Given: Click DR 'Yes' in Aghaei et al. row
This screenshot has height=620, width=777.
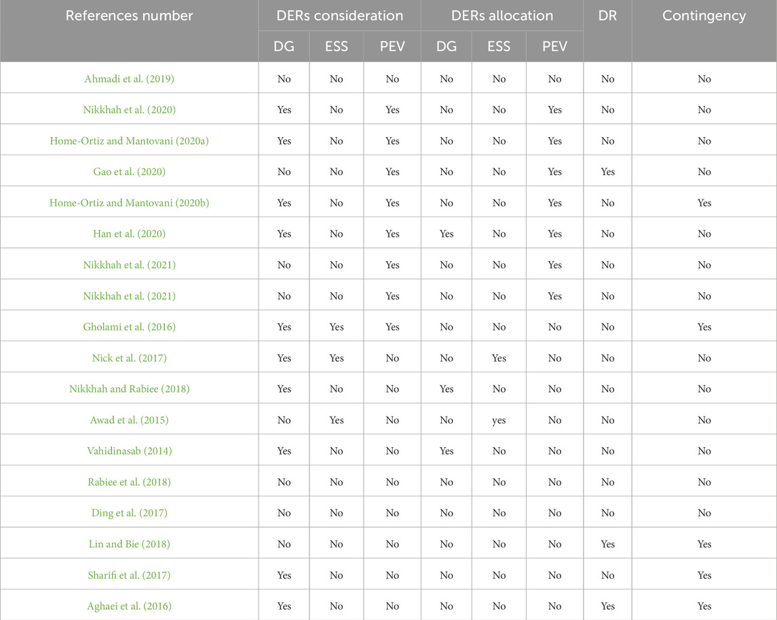Looking at the screenshot, I should click(x=607, y=606).
